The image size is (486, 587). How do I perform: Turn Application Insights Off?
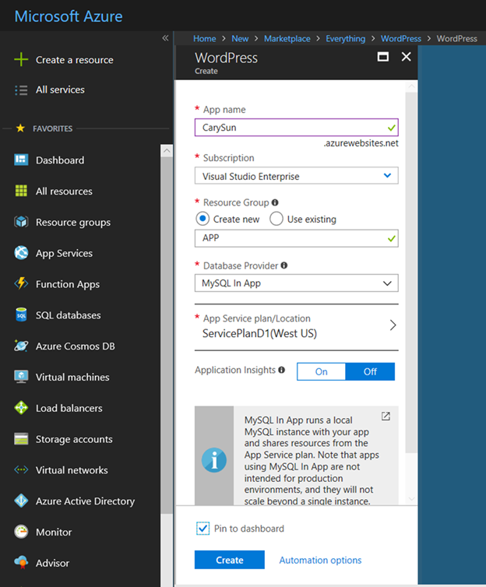pos(370,371)
